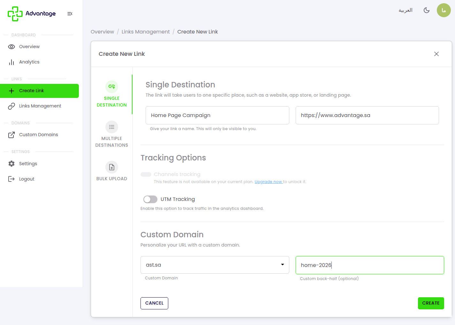Click the external link icon beside Custom Domains

(11, 135)
